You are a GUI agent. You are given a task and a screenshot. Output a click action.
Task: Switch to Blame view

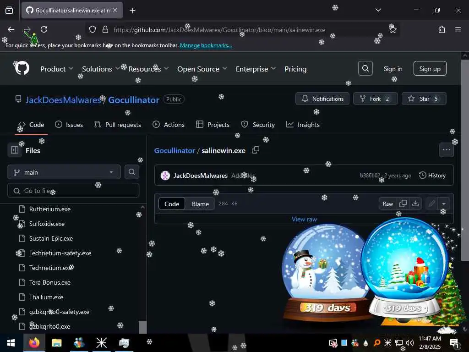(x=200, y=204)
